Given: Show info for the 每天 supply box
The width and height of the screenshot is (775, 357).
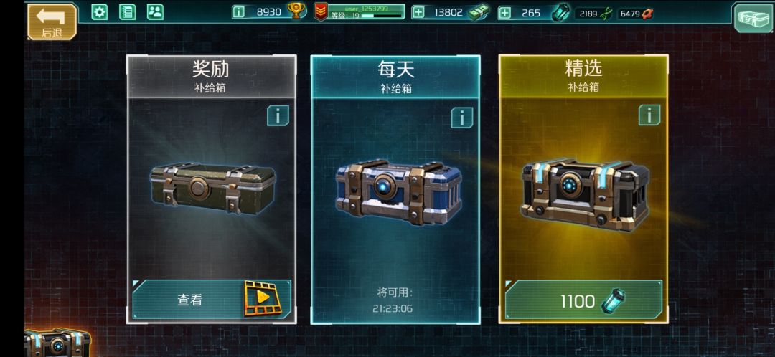Looking at the screenshot, I should pyautogui.click(x=461, y=118).
